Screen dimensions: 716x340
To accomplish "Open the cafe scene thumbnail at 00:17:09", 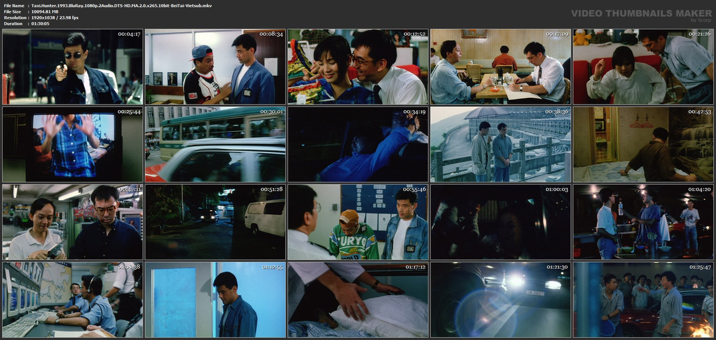I will 501,67.
